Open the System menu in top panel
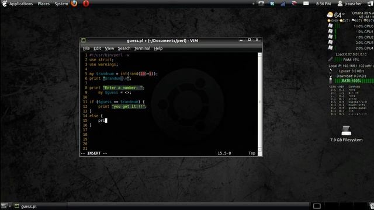374x210 pixels. [x=61, y=4]
